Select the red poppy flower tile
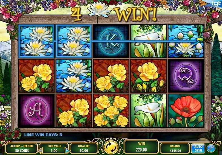 [x=186, y=111]
